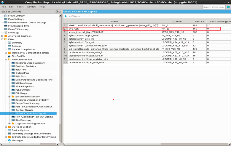231x146 pixels.
Task: Select the SYS_CLK row name cell
Action: (x=114, y=29)
